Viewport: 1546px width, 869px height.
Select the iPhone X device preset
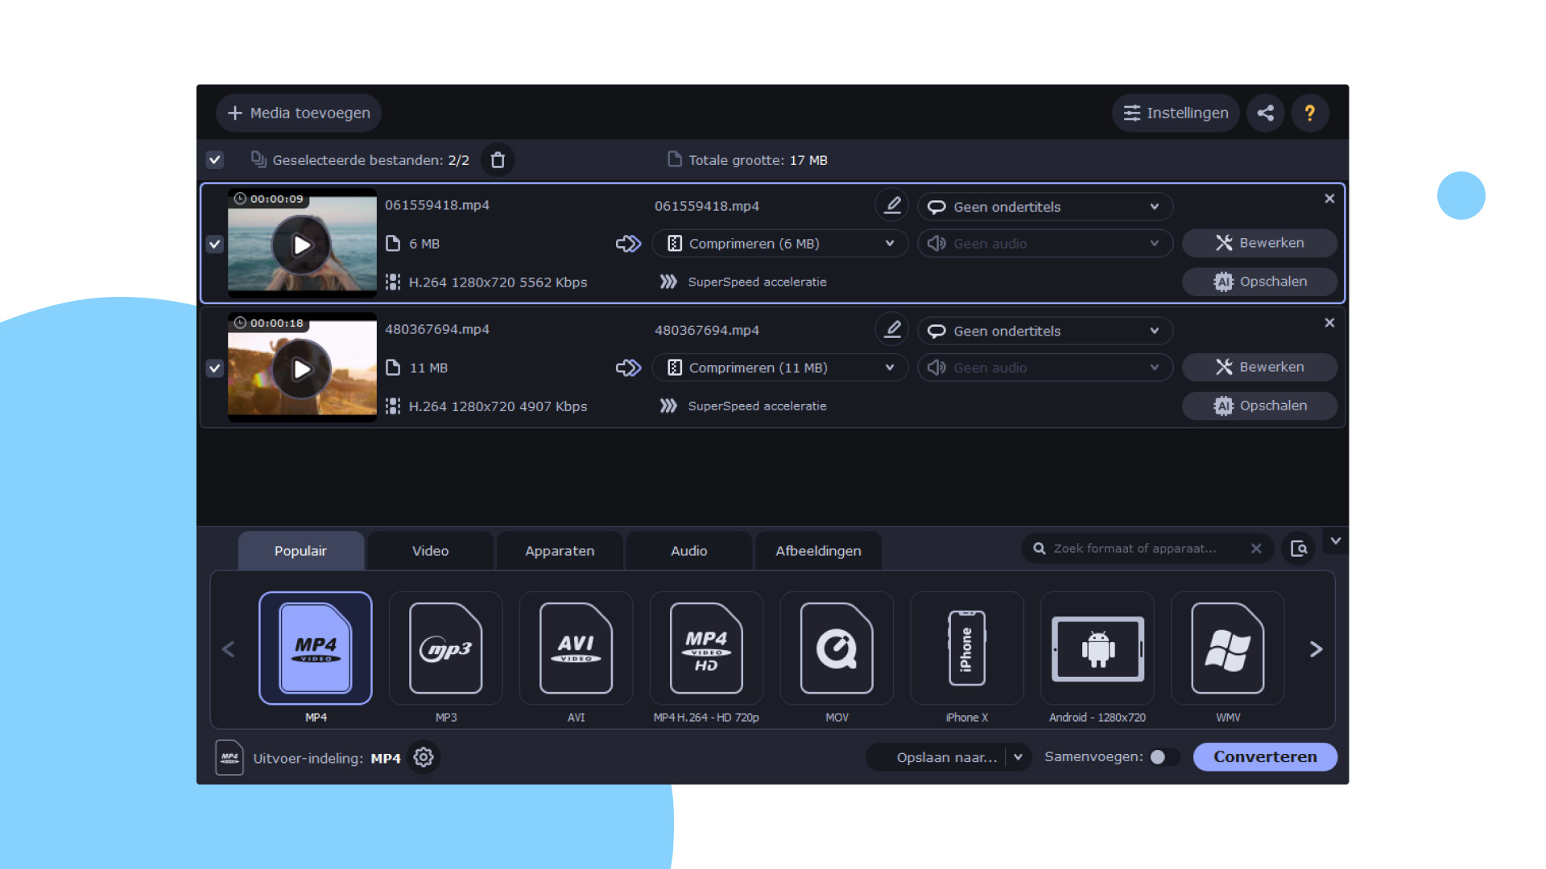coord(966,649)
